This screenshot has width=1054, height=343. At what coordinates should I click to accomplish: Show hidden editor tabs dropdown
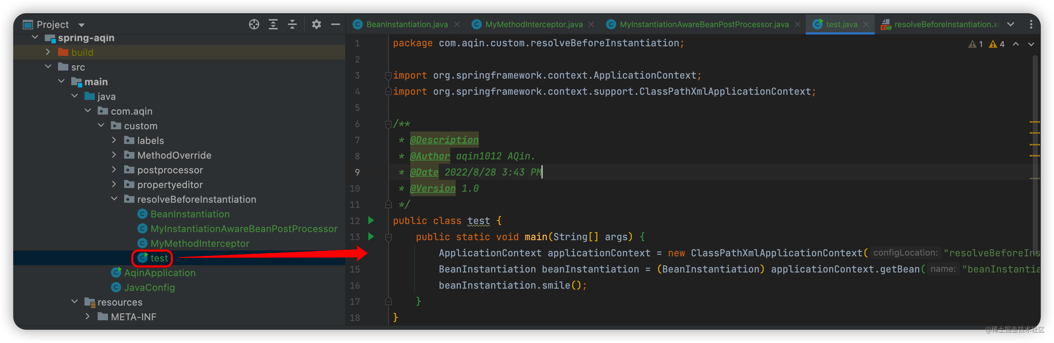1011,25
